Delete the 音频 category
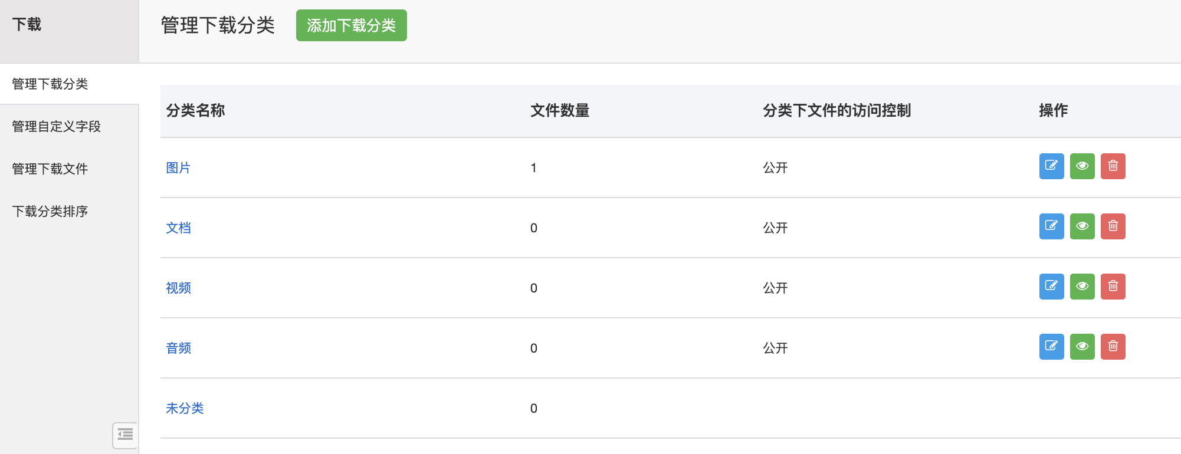Viewport: 1181px width, 454px height. coord(1113,347)
